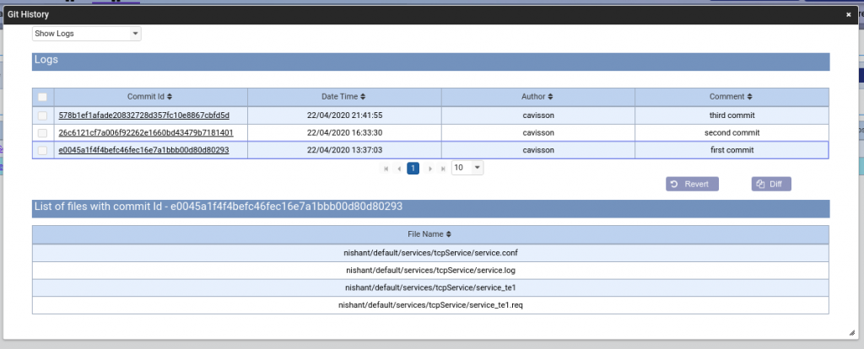The width and height of the screenshot is (864, 349).
Task: Click author cavisson in third commit row
Action: pyautogui.click(x=538, y=115)
